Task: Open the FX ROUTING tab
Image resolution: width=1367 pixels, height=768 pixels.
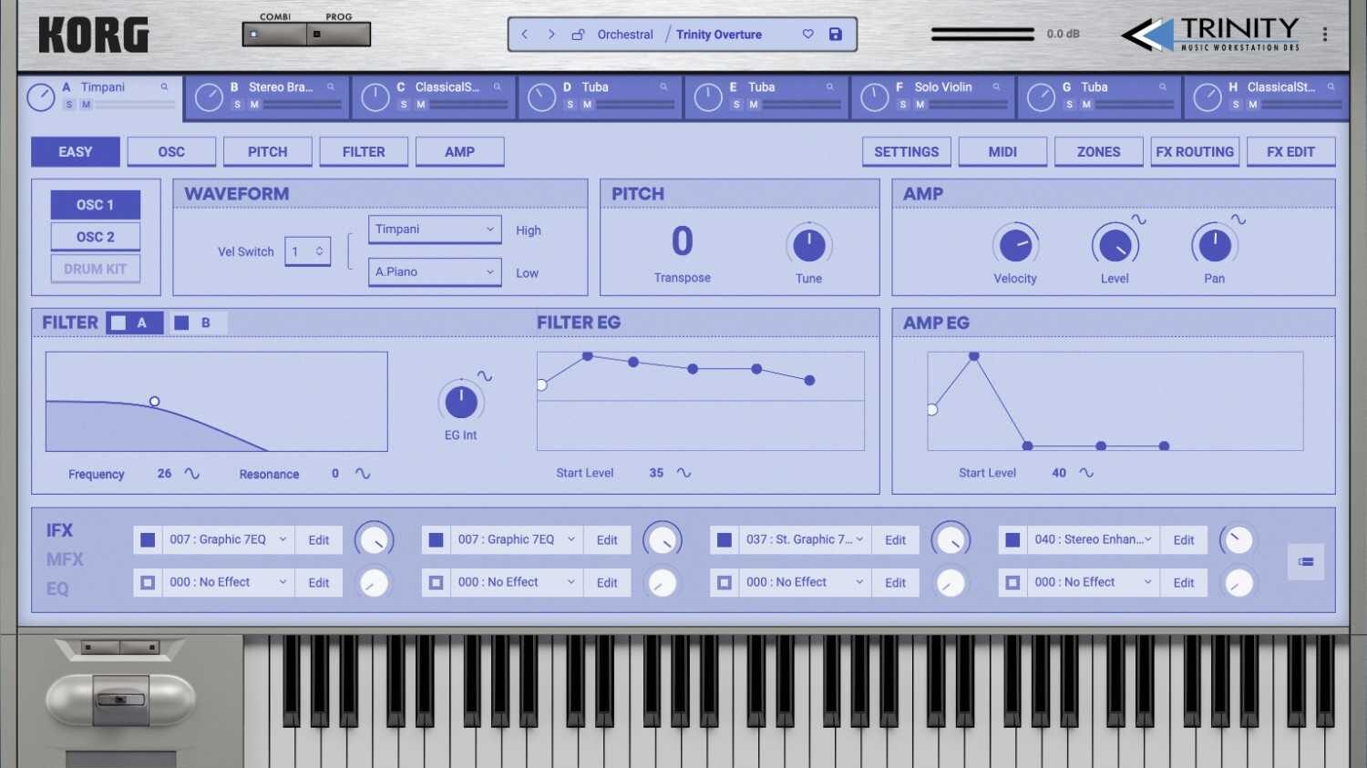Action: click(x=1194, y=152)
